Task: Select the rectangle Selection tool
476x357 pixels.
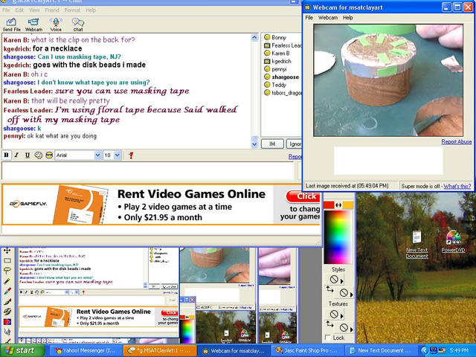Action: coord(7,260)
